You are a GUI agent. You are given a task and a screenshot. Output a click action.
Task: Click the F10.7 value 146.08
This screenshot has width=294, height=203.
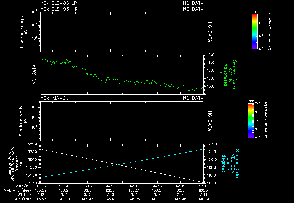pos(180,199)
